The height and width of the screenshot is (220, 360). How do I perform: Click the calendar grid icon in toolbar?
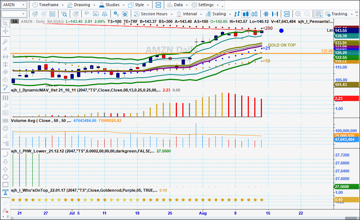coord(52,14)
